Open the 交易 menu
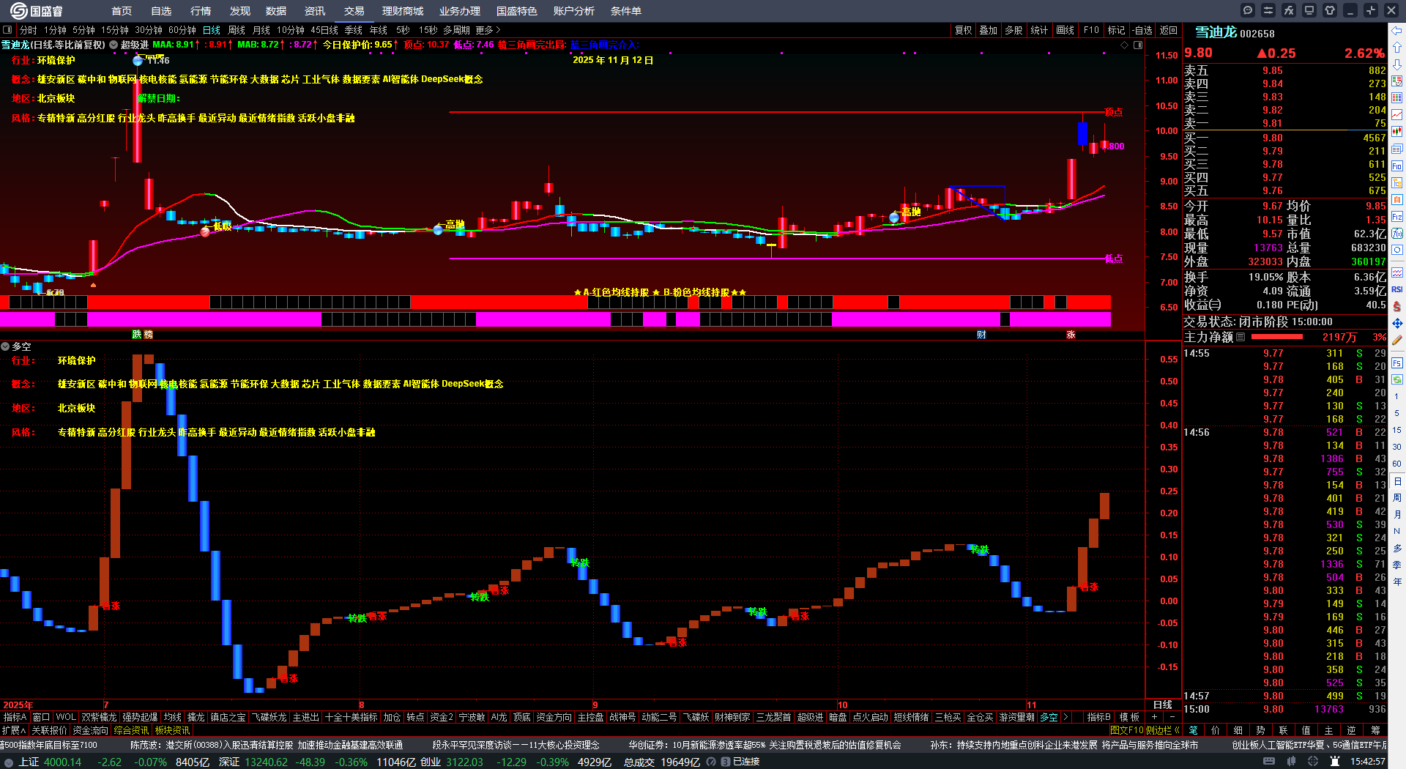 pyautogui.click(x=354, y=11)
